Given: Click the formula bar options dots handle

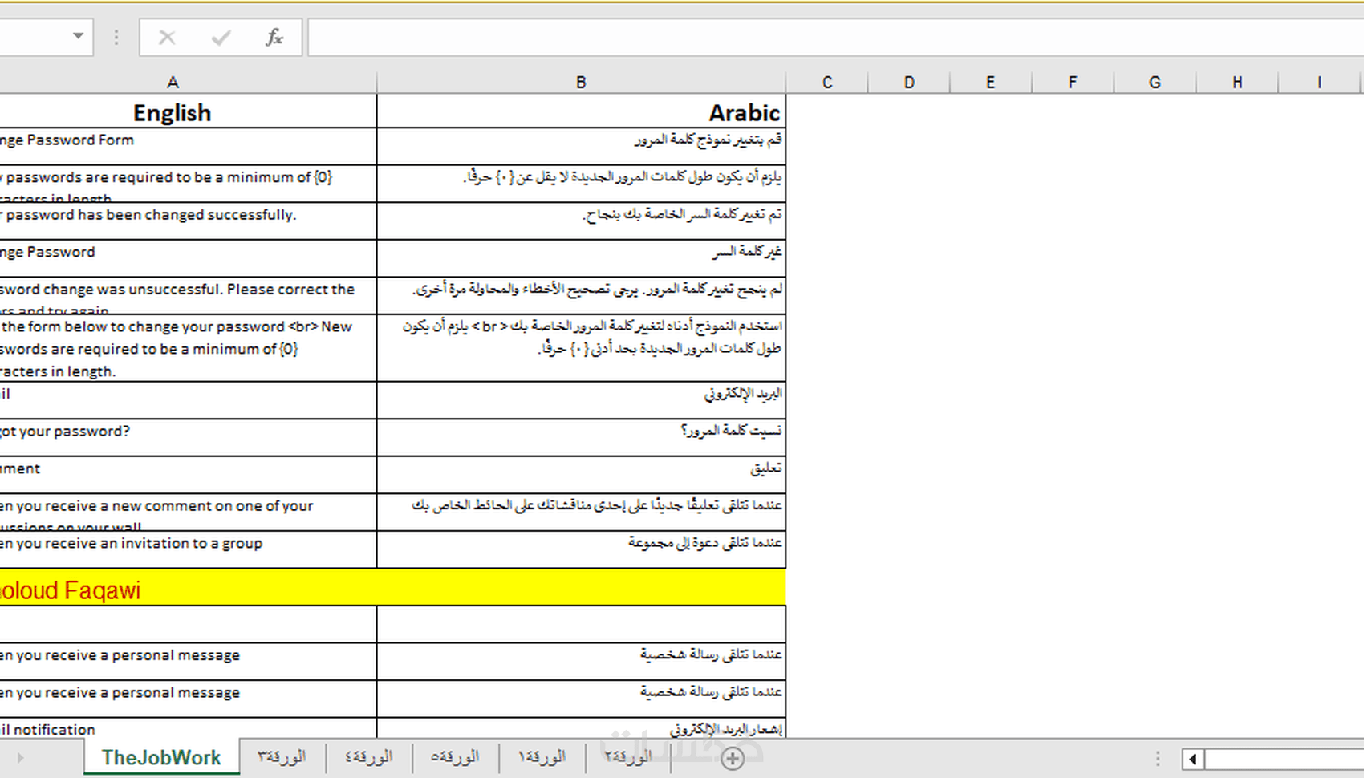Looking at the screenshot, I should [x=116, y=38].
